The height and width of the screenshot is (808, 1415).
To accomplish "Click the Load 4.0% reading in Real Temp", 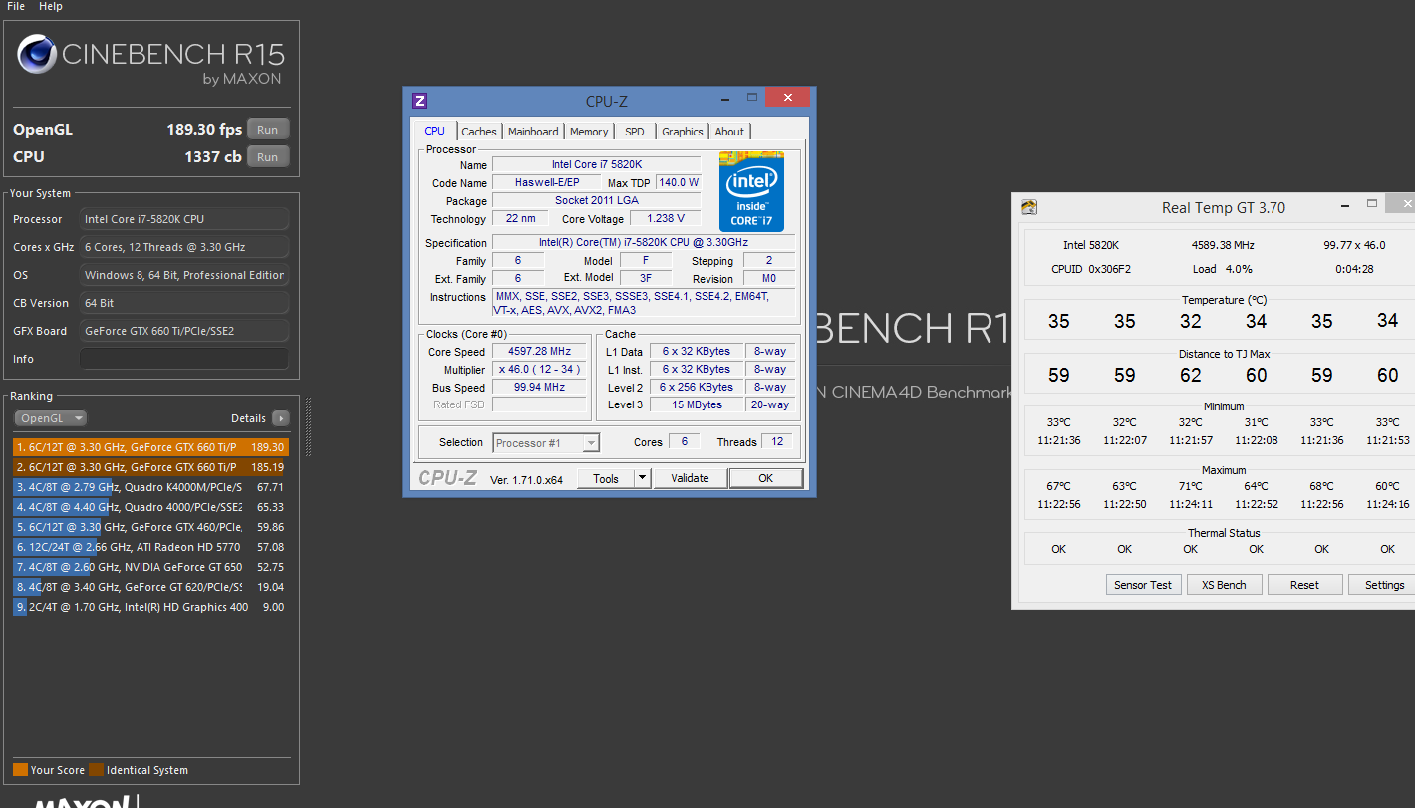I will point(1223,269).
